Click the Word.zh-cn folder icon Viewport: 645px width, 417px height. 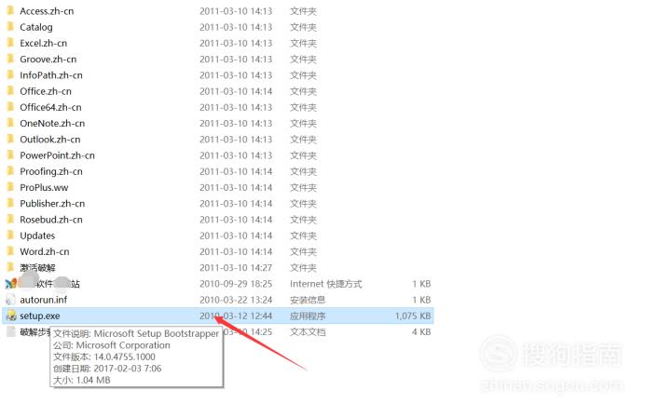[x=10, y=251]
